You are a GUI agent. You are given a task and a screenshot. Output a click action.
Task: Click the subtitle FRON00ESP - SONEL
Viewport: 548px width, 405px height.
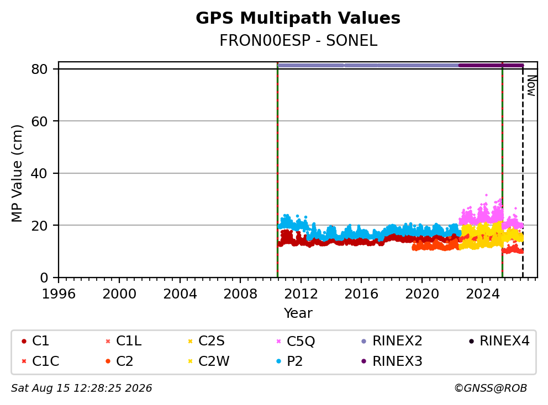coord(298,41)
